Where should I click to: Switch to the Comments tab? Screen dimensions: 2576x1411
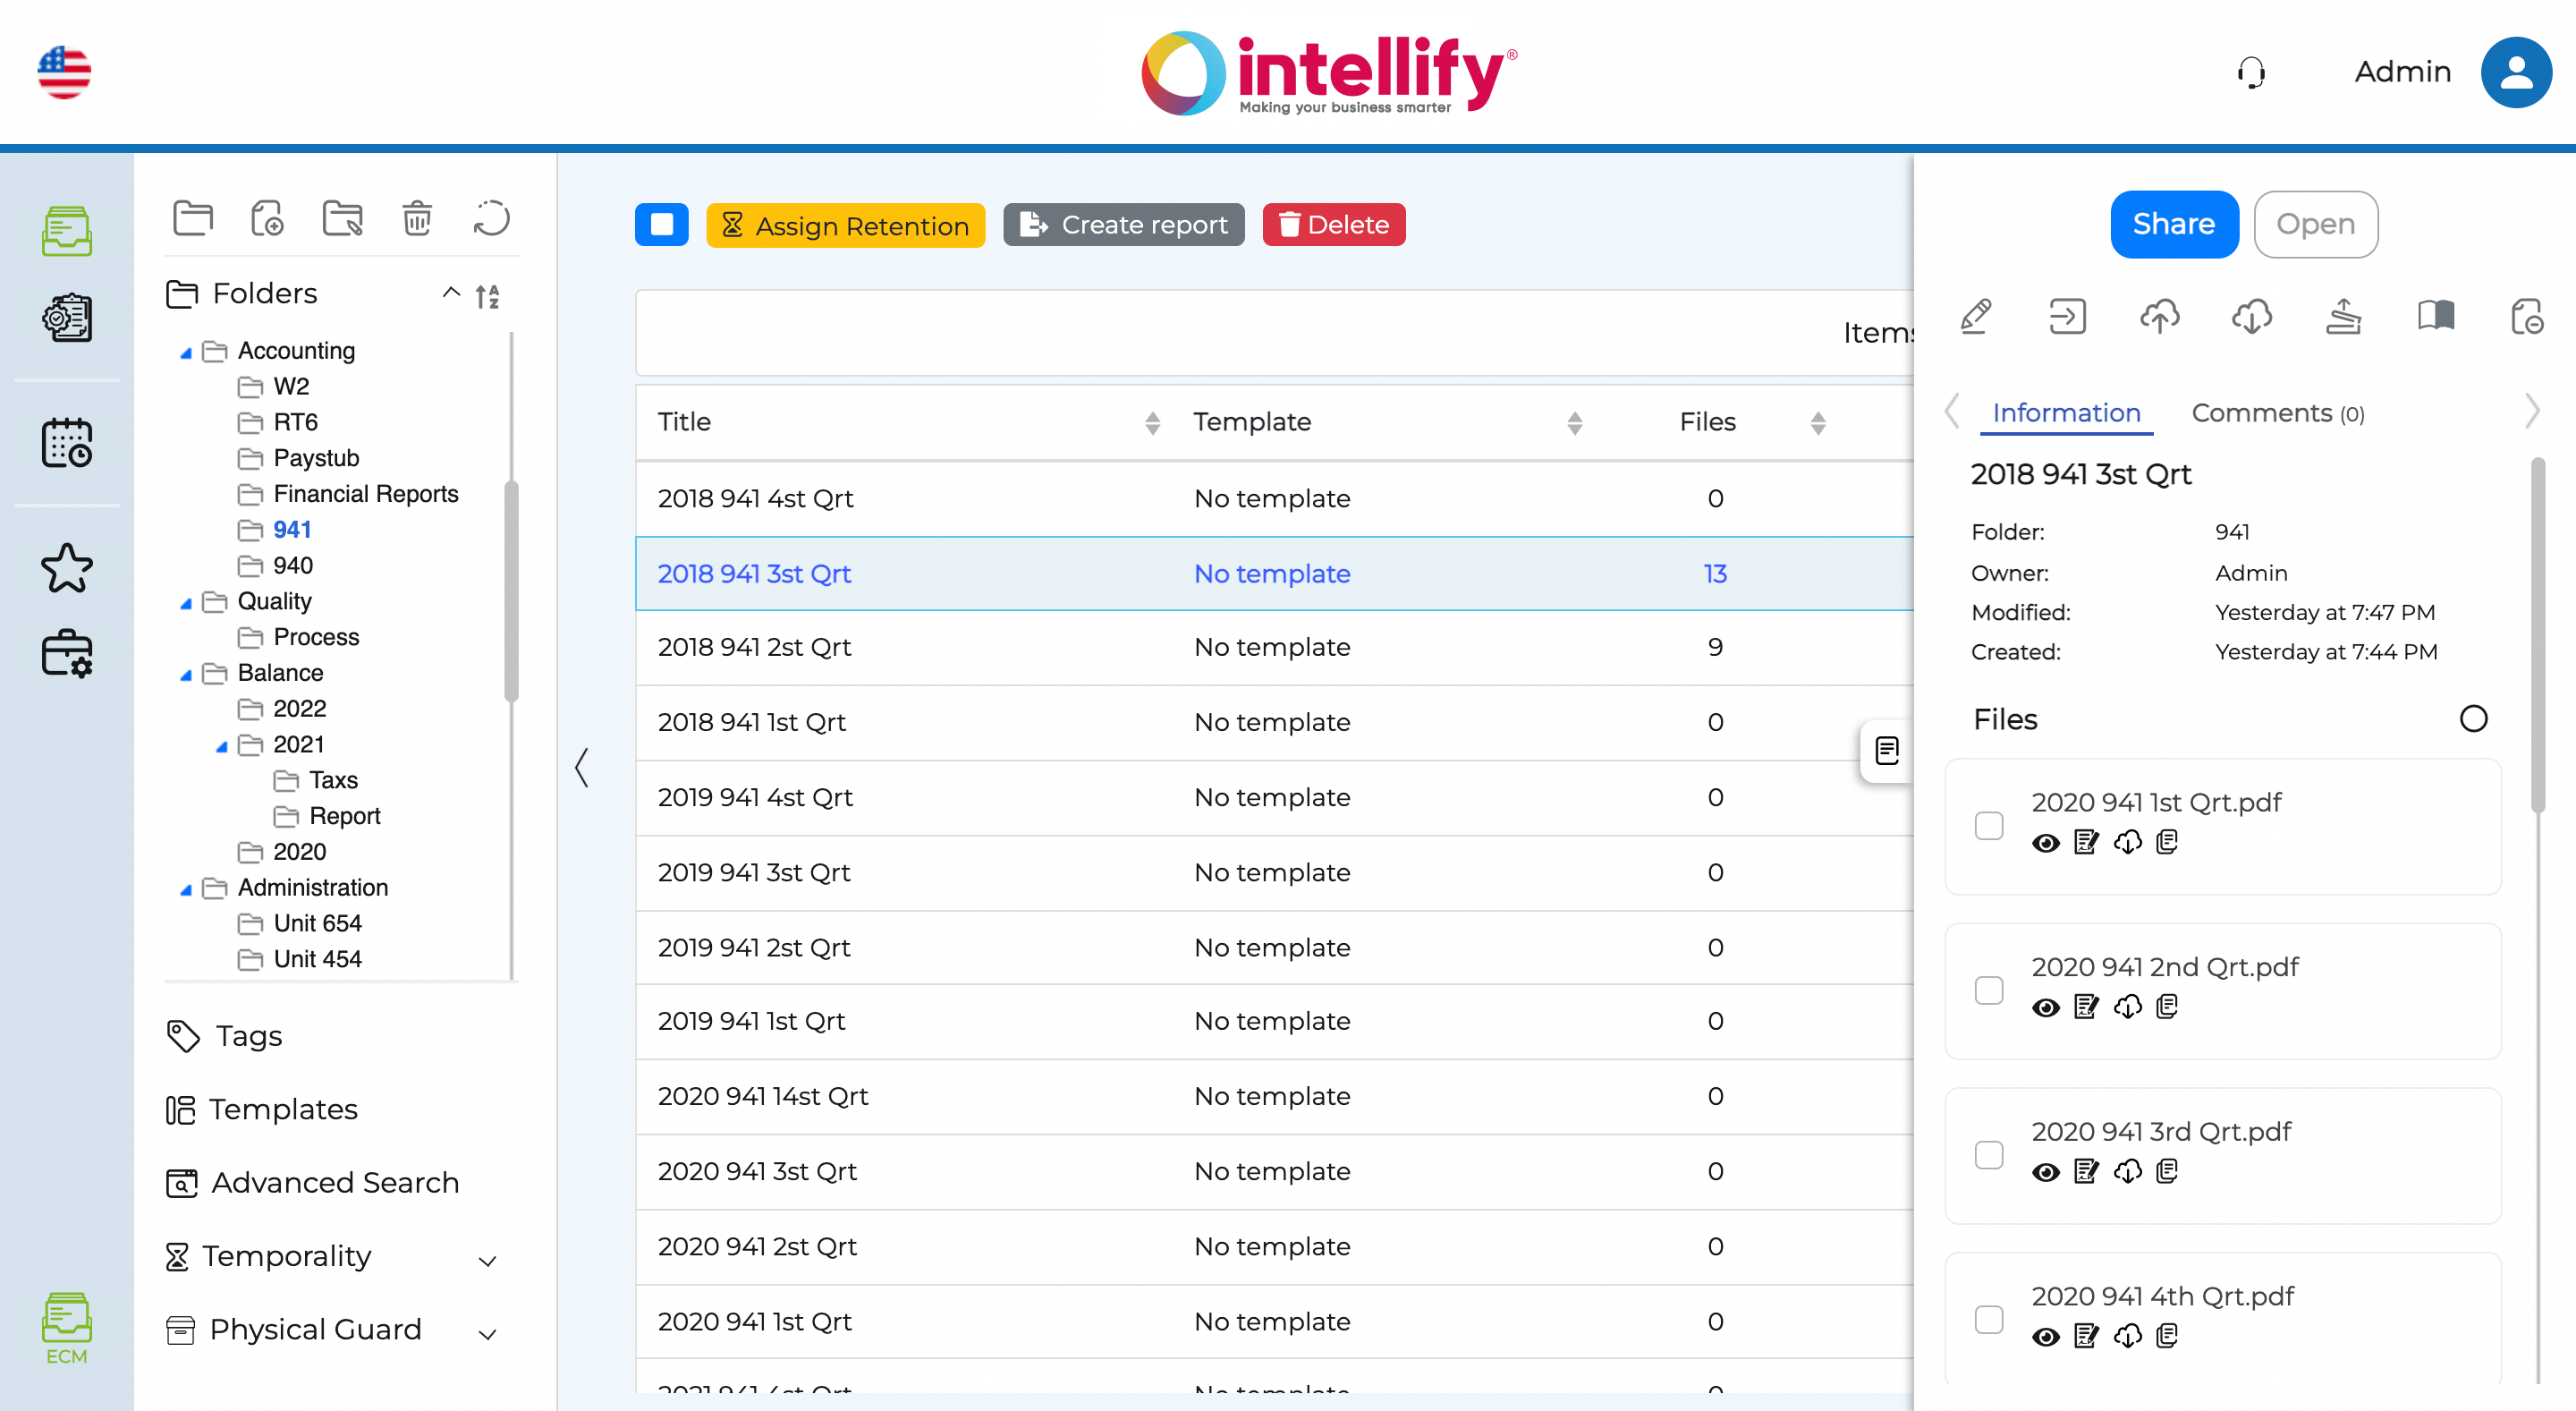click(x=2277, y=412)
